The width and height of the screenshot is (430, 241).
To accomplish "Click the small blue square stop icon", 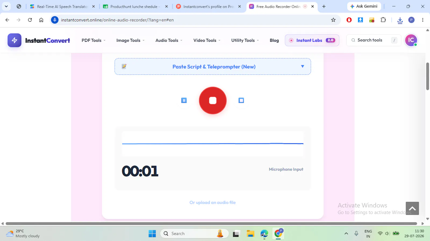I will pos(241,100).
